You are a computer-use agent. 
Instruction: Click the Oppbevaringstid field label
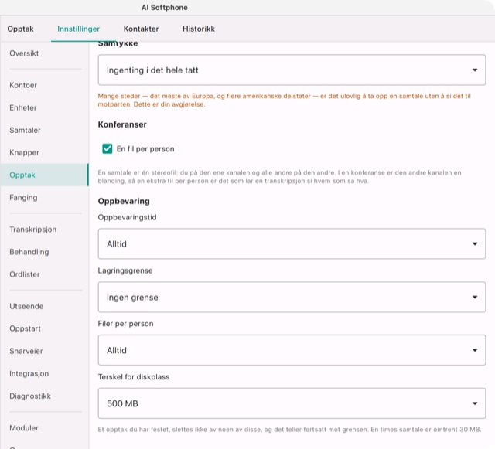click(x=127, y=217)
